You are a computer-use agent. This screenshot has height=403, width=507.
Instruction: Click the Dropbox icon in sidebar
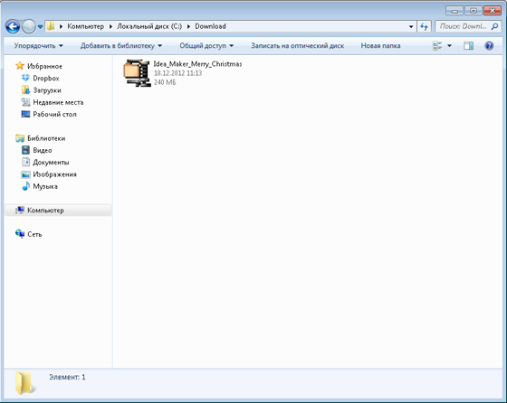(x=25, y=78)
